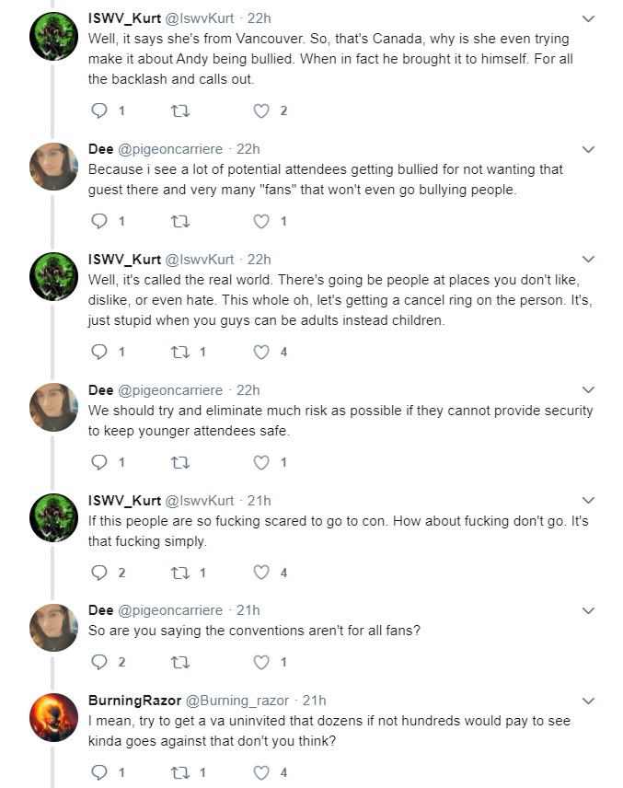
Task: Visit the @Burning_razor handle link
Action: pos(237,701)
